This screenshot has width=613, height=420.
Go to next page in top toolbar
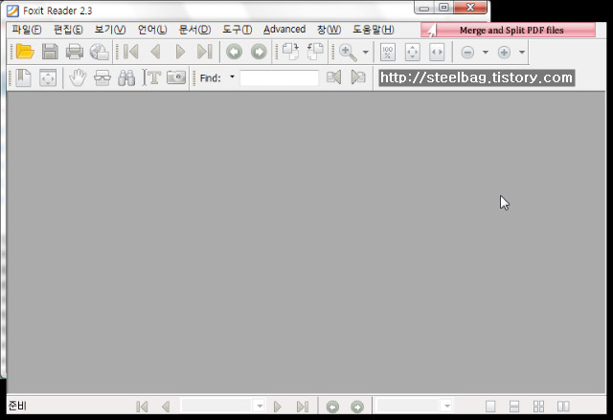(180, 52)
